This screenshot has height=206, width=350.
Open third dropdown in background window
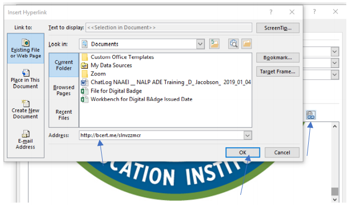pyautogui.click(x=335, y=74)
